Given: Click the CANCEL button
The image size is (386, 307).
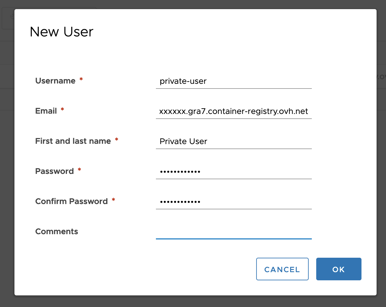Looking at the screenshot, I should pos(282,269).
